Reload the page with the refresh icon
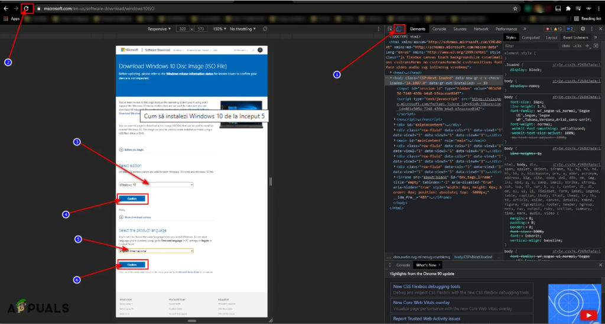Viewport: 605px width, 324px height. (27, 8)
